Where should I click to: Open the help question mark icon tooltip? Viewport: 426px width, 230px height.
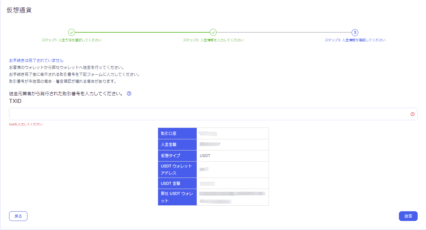pyautogui.click(x=129, y=94)
